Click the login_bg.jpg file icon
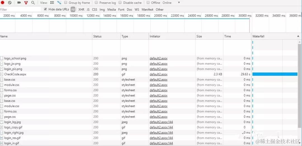 point(2,122)
